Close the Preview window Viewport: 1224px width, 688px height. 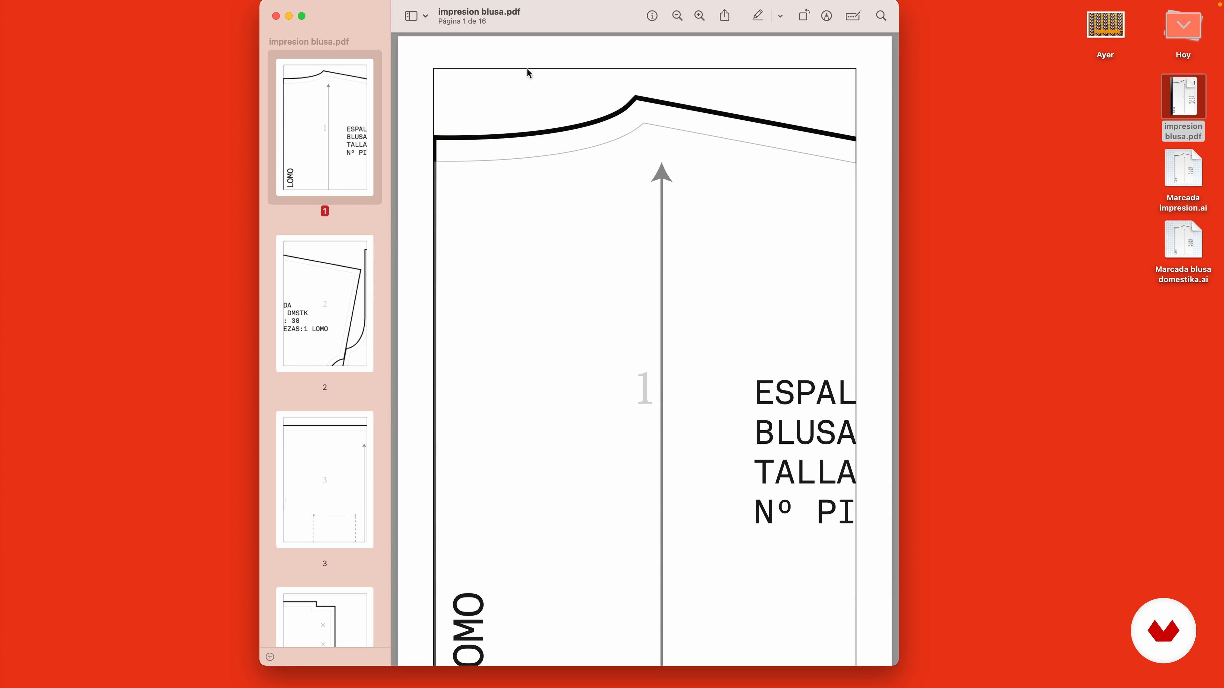pos(276,16)
